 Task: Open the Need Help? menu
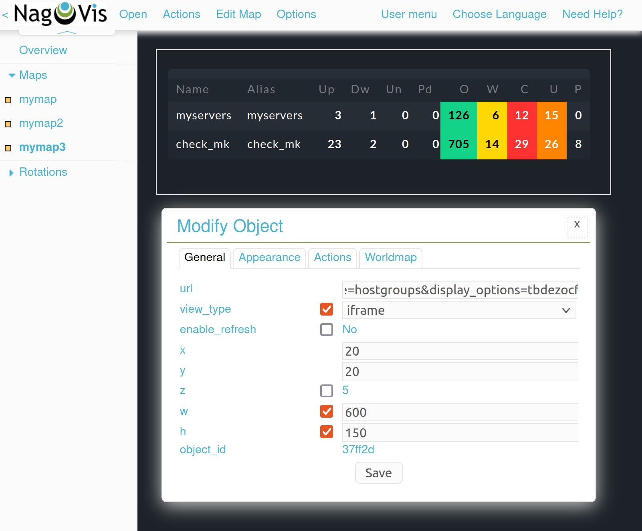(x=592, y=14)
